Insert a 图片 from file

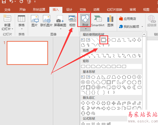coord(35,21)
